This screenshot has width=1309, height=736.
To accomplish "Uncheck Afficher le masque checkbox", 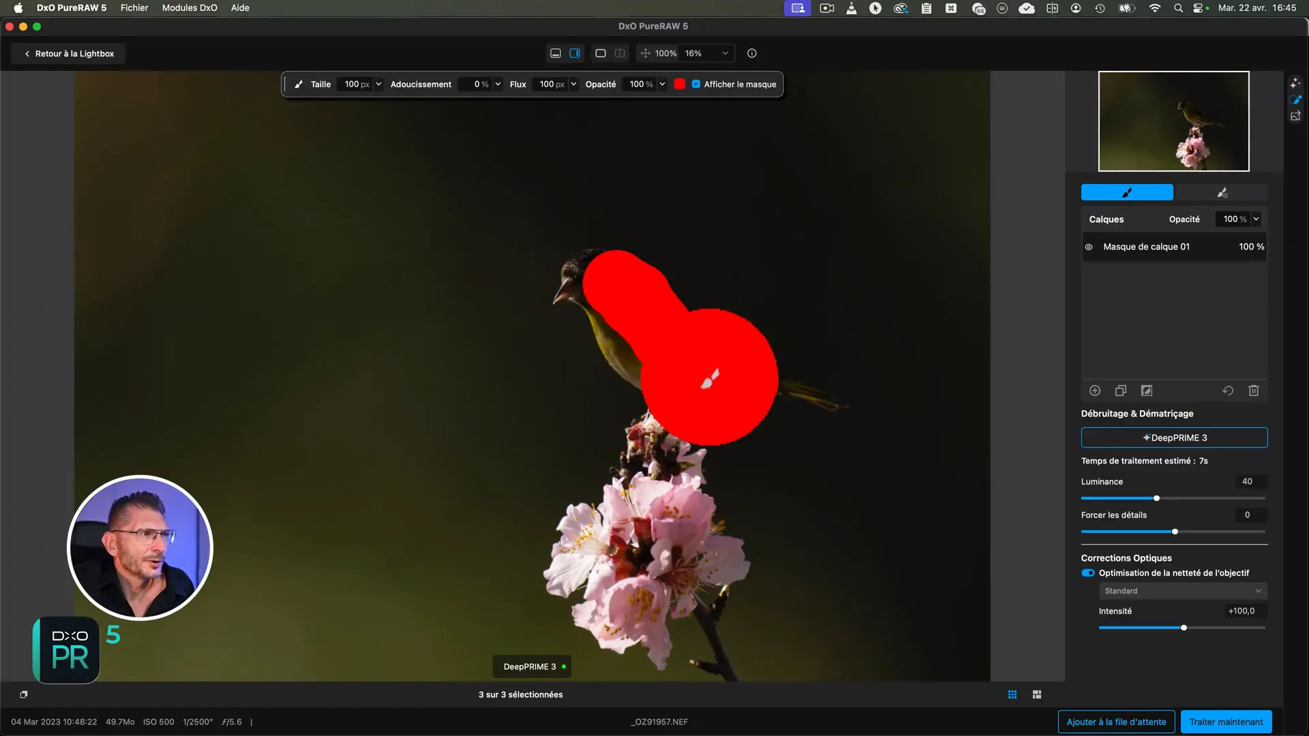I will coord(696,85).
